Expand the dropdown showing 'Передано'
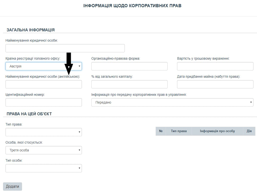 tap(172, 103)
